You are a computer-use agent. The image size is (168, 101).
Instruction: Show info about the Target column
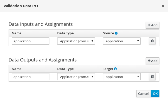coord(115,69)
